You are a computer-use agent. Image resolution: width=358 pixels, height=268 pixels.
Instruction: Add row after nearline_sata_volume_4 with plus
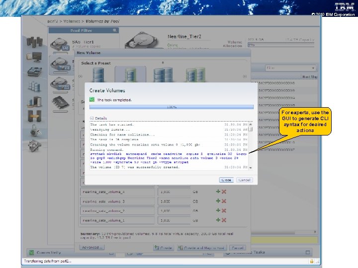218,192
